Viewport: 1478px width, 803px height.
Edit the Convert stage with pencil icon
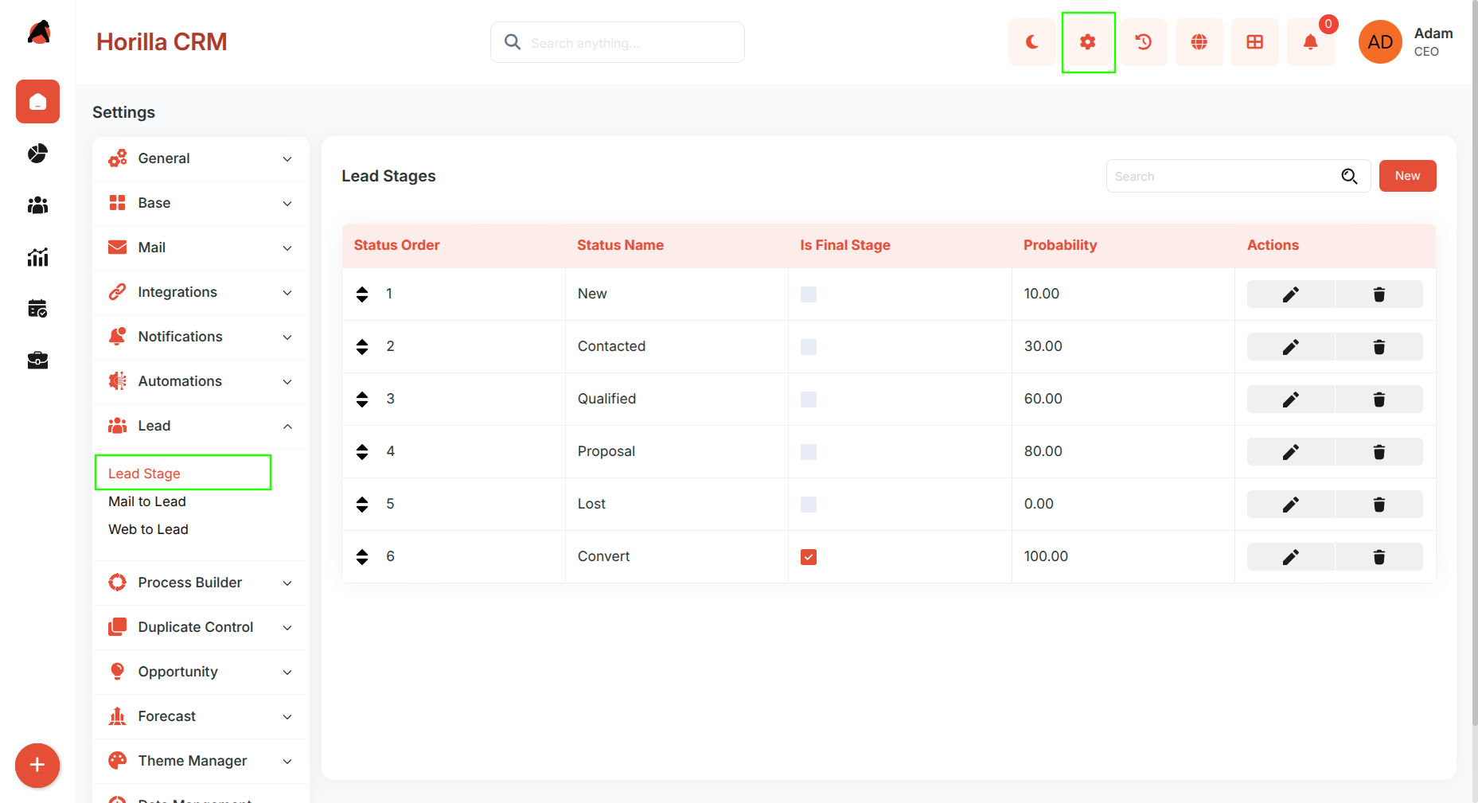(1290, 556)
